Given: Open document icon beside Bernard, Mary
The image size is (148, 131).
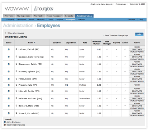Looking at the screenshot, I should pyautogui.click(x=16, y=105).
